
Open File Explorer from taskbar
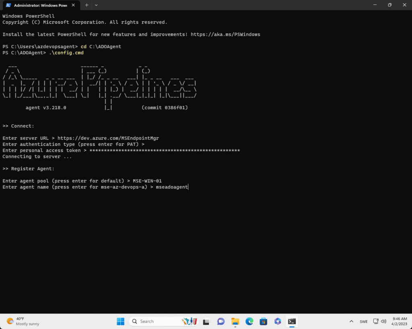pyautogui.click(x=235, y=321)
